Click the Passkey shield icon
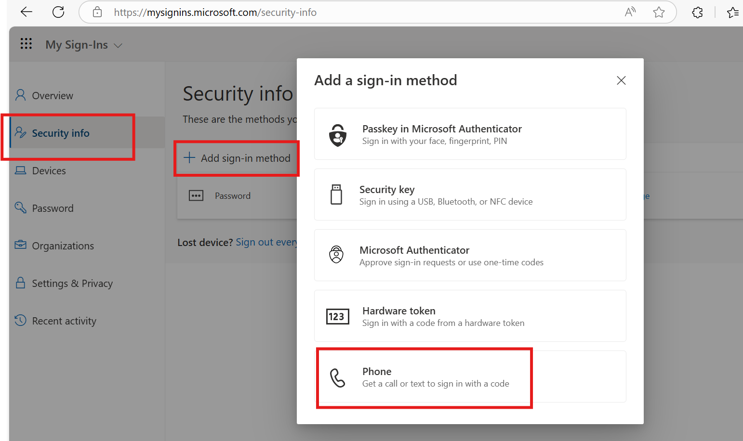This screenshot has height=441, width=743. click(x=337, y=135)
